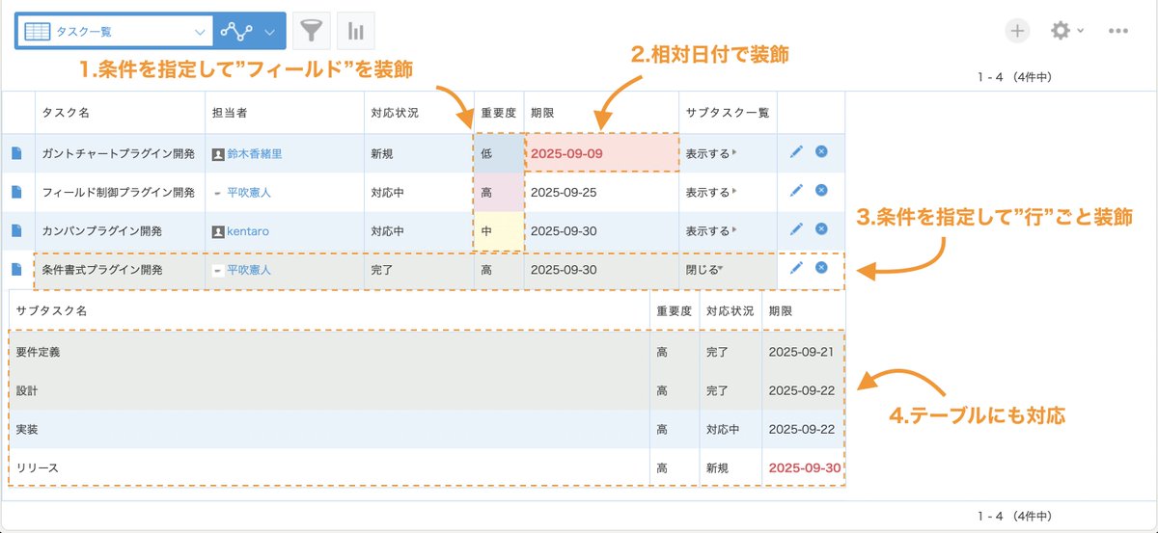
Task: Add a new record with plus icon
Action: [1017, 31]
